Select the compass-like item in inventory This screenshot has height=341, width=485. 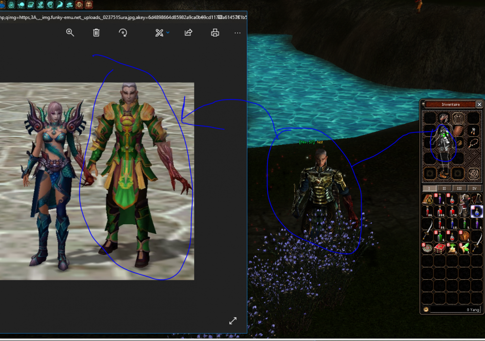(428, 248)
